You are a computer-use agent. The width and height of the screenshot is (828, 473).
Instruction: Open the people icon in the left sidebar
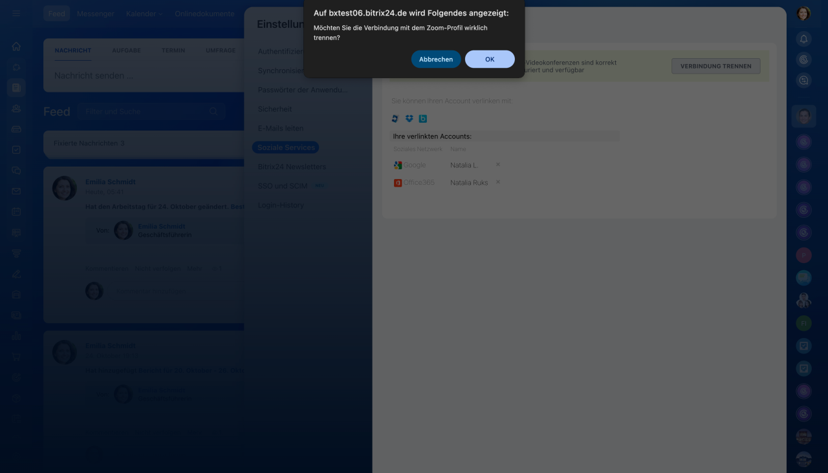point(16,109)
